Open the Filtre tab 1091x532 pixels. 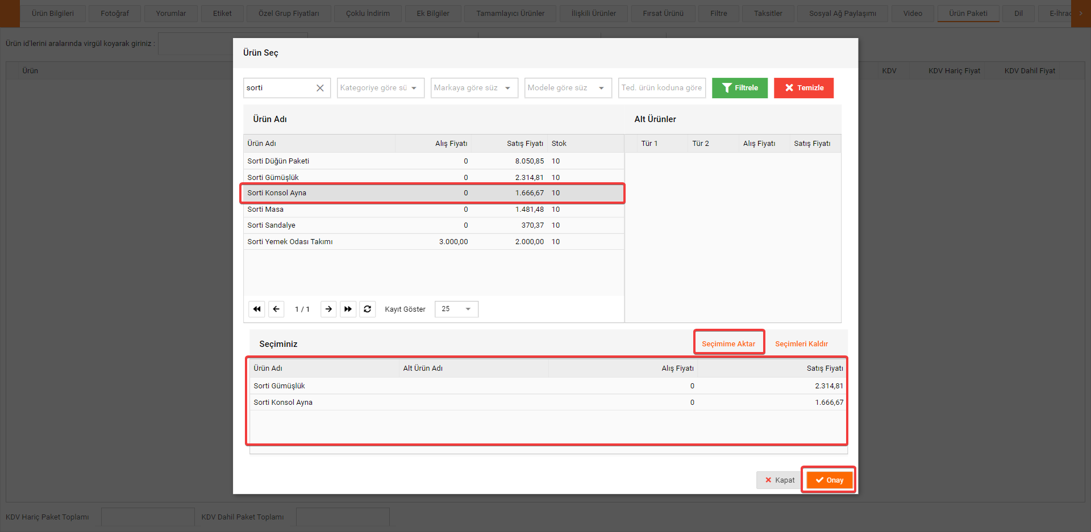coord(719,13)
